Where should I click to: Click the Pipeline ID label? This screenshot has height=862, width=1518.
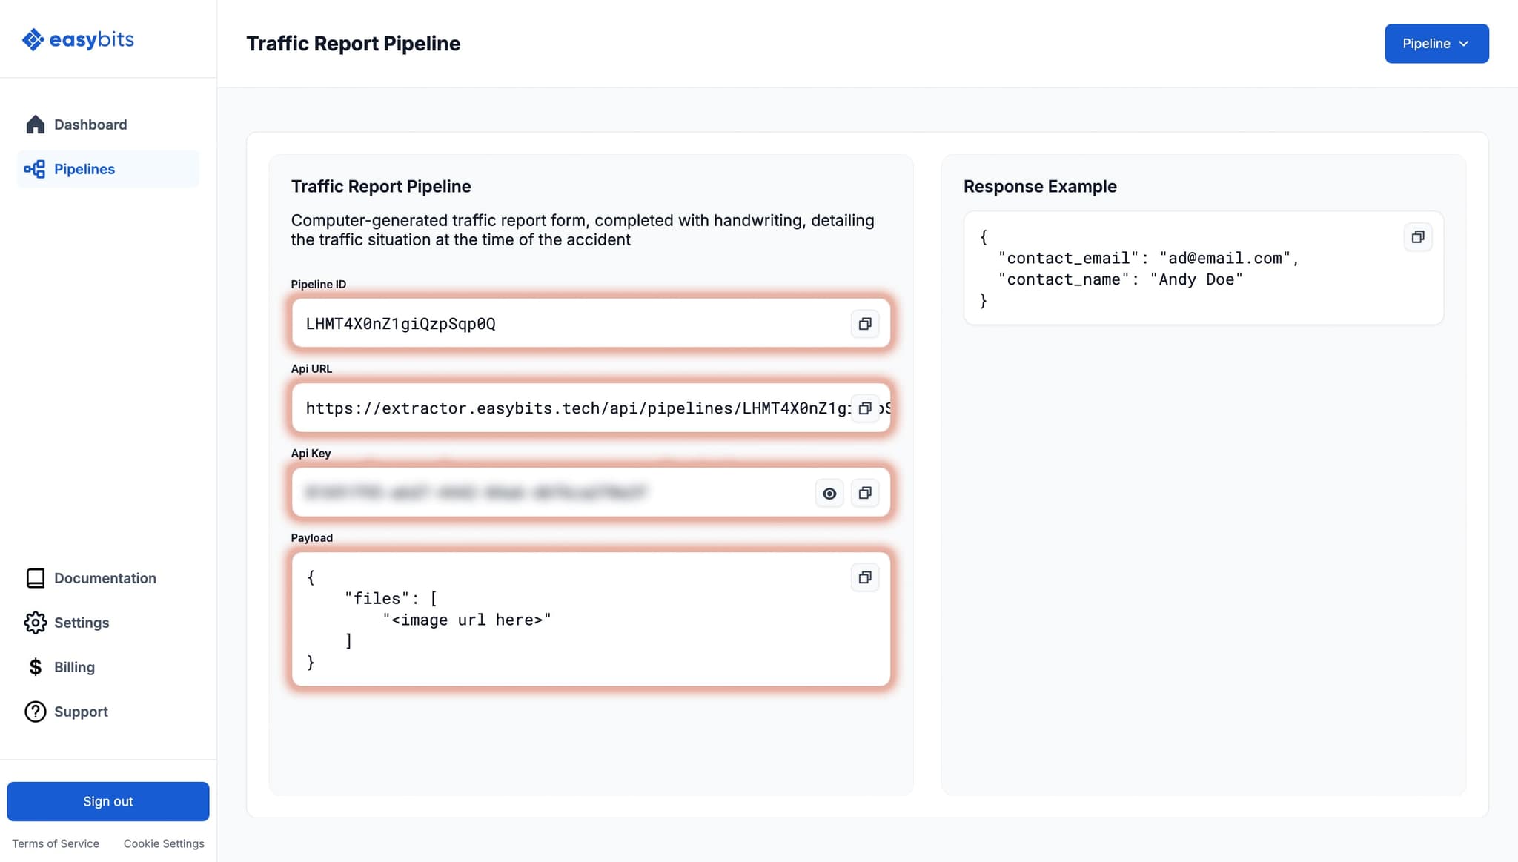(319, 284)
